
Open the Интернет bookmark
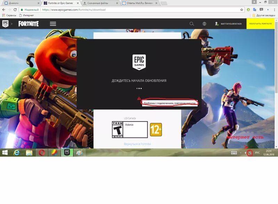tap(26, 15)
